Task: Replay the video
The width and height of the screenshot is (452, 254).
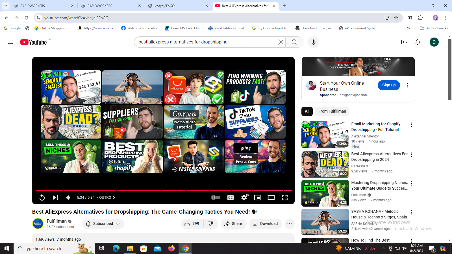Action: point(42,198)
